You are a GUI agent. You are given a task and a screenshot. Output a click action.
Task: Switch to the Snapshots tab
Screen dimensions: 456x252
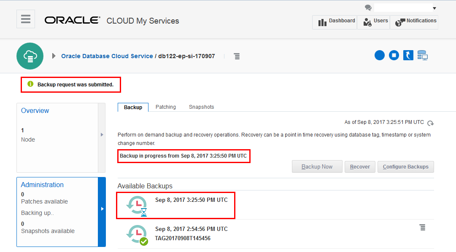(x=201, y=107)
